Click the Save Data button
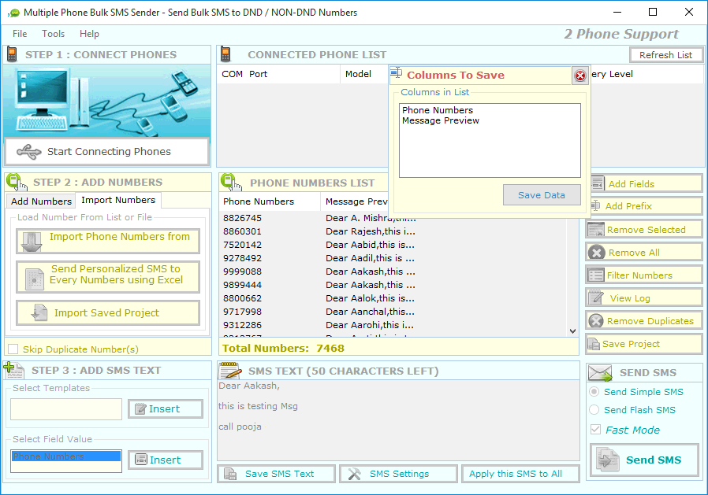Image resolution: width=708 pixels, height=495 pixels. click(542, 195)
